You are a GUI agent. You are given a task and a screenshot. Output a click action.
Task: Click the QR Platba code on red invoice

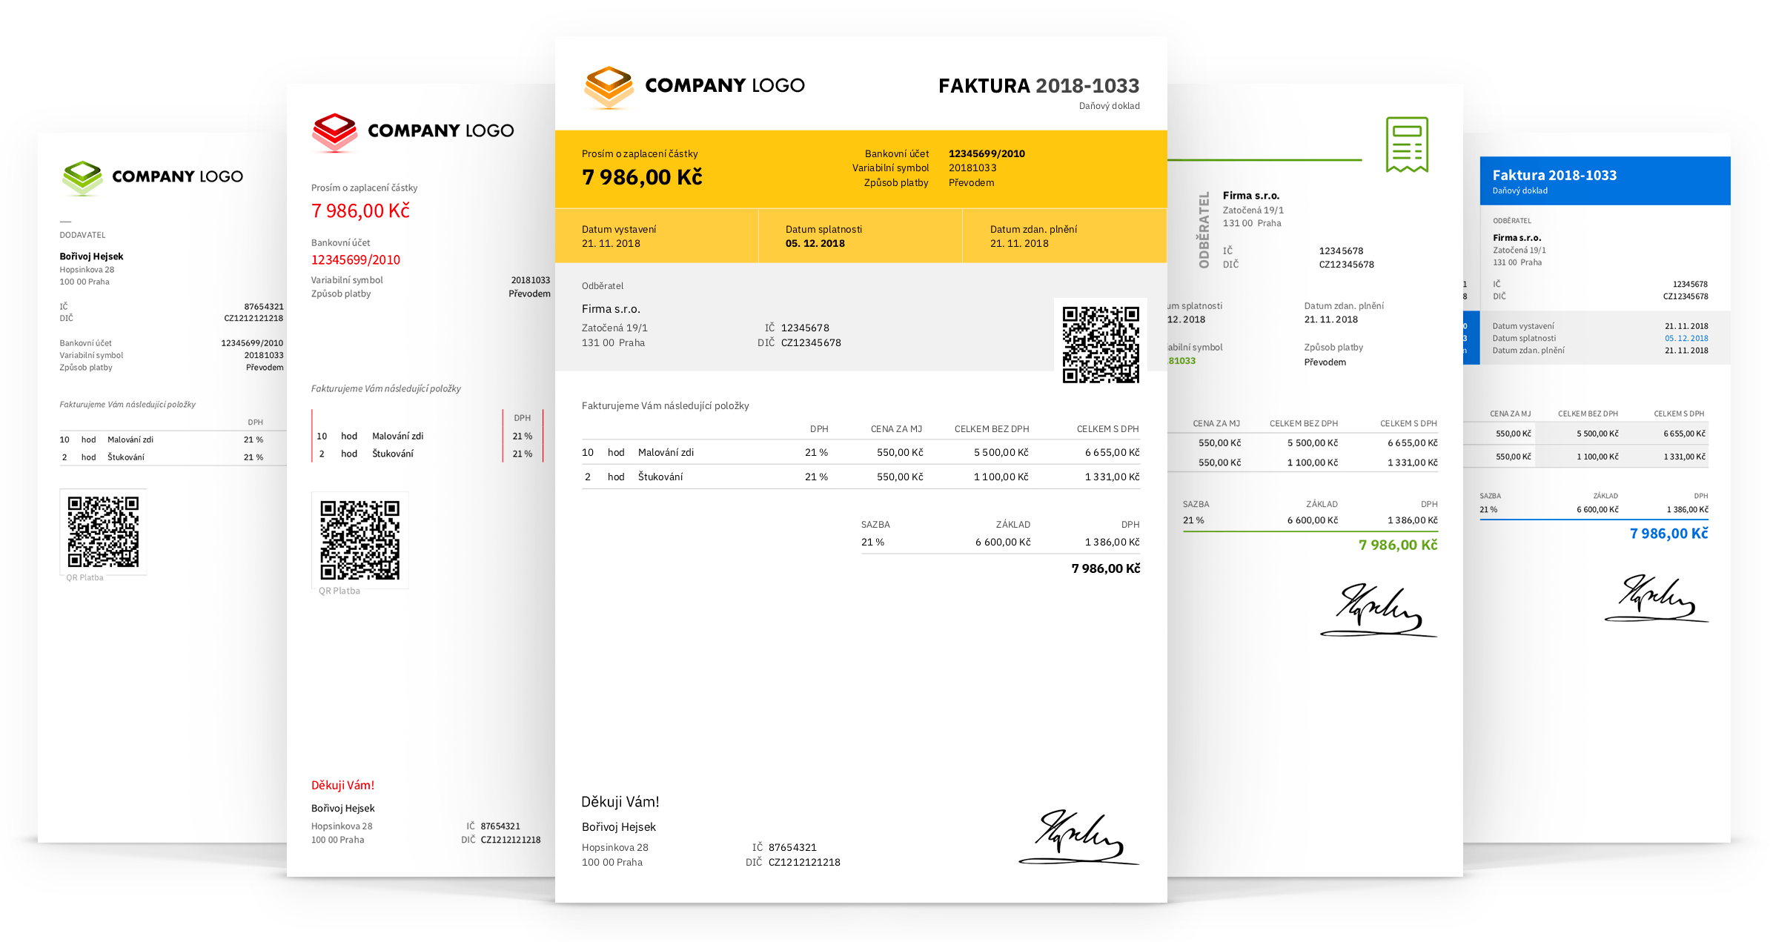point(359,540)
